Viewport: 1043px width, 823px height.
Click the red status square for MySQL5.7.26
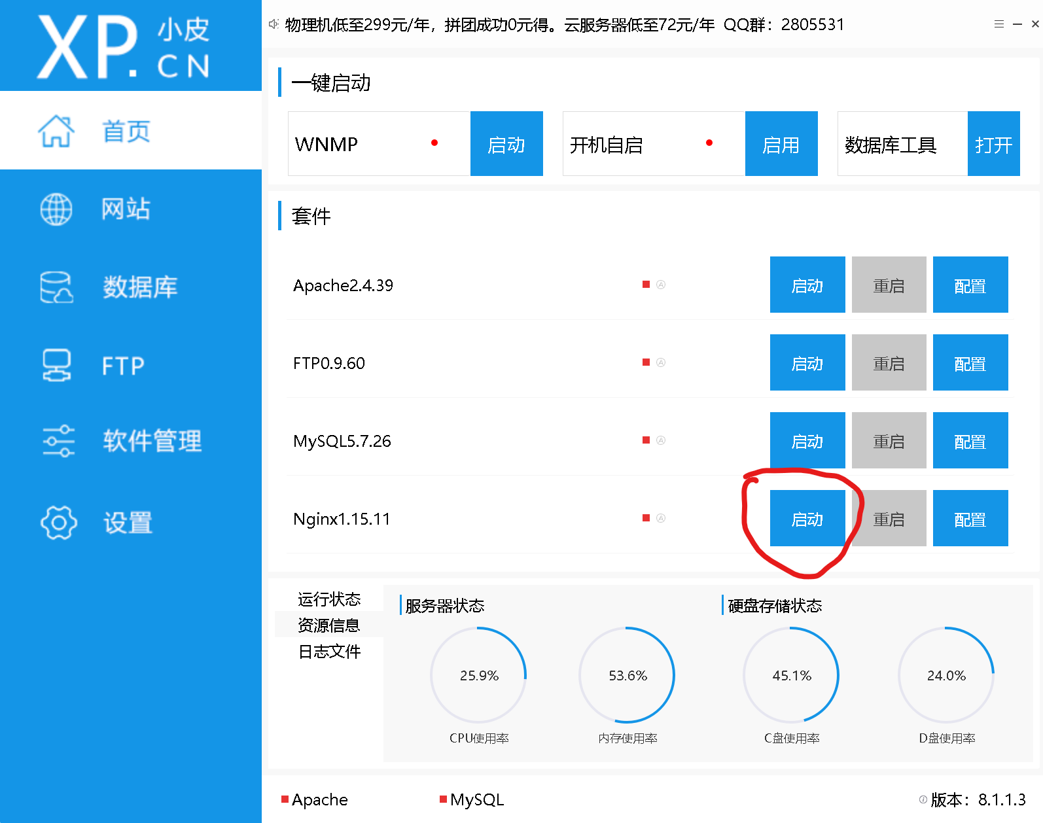pos(646,440)
